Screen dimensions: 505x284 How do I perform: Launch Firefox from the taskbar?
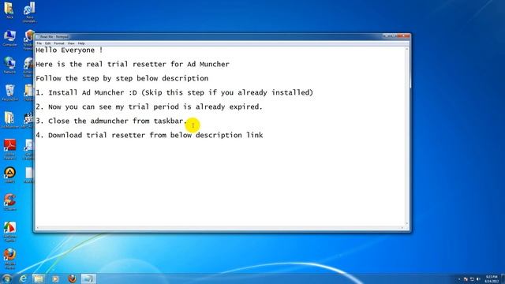pyautogui.click(x=72, y=278)
